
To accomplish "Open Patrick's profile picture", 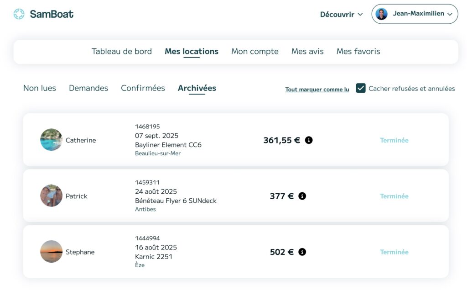I will point(51,196).
